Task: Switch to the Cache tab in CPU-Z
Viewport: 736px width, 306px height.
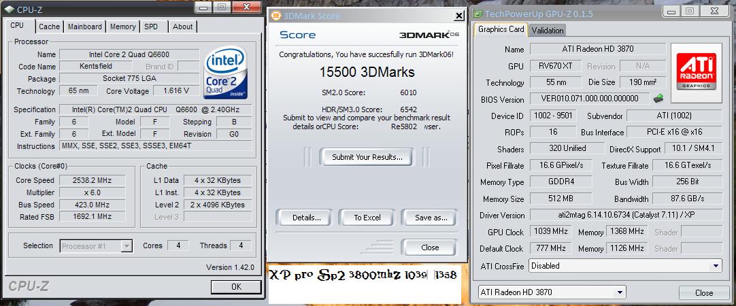Action: point(49,27)
